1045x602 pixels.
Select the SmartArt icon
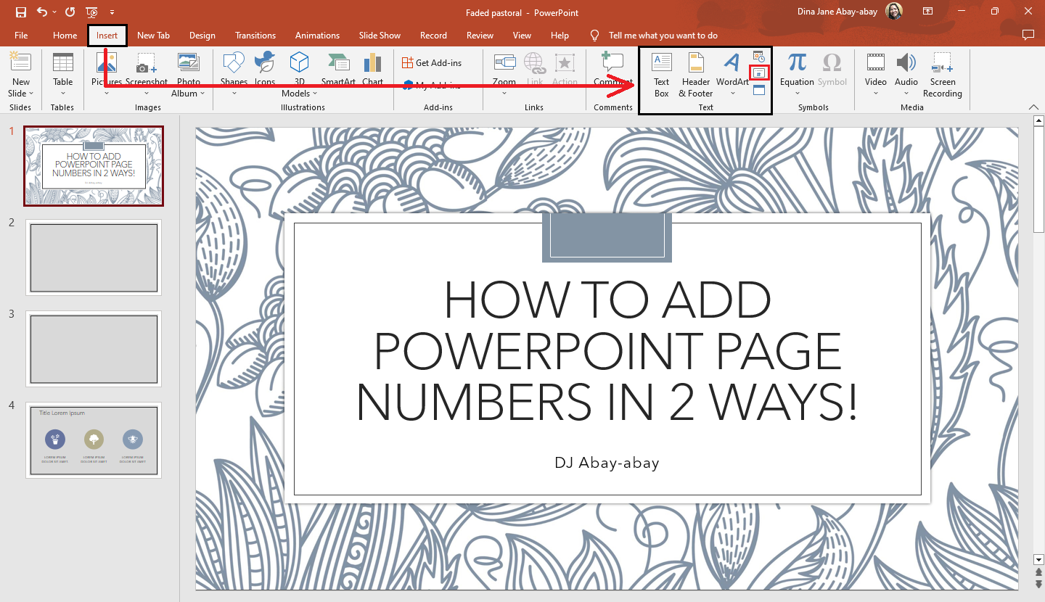tap(339, 70)
